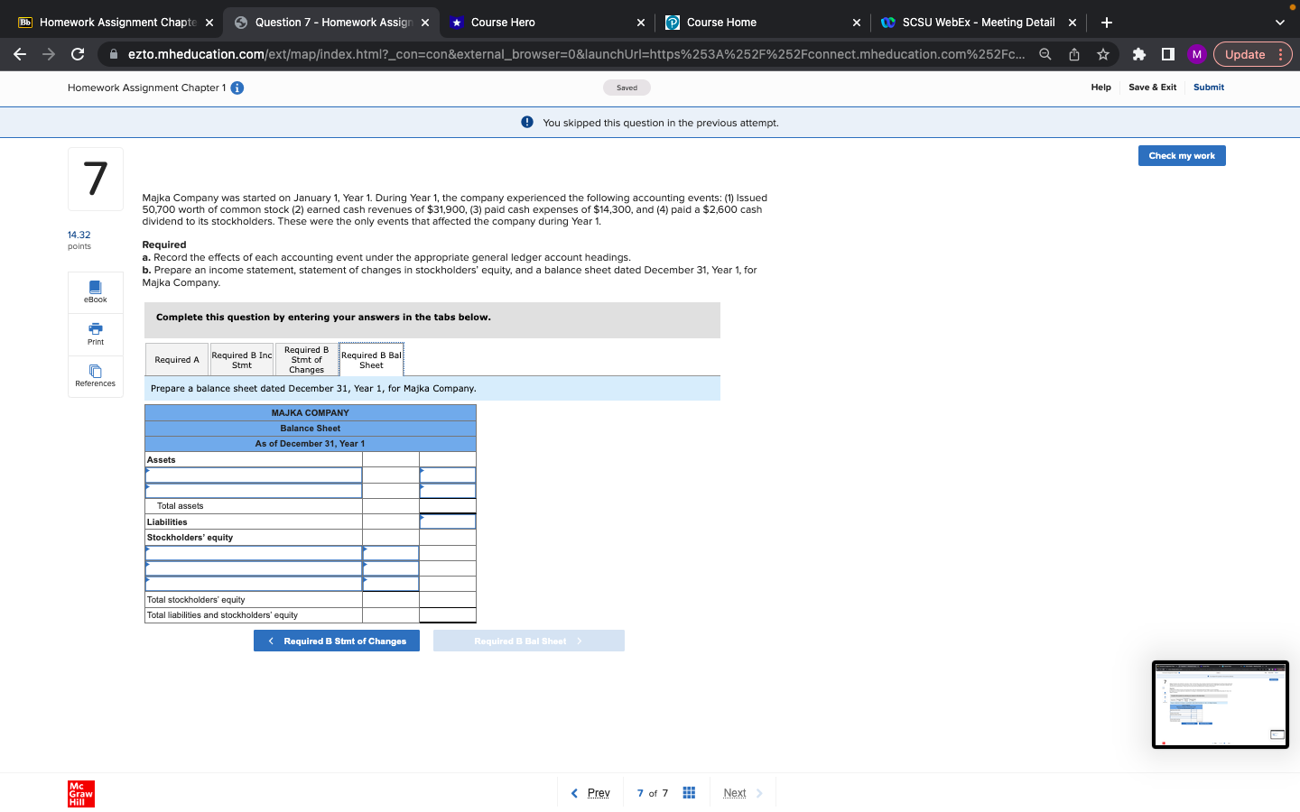This screenshot has height=812, width=1300.
Task: Open the browser extensions puzzle icon
Action: point(1138,54)
